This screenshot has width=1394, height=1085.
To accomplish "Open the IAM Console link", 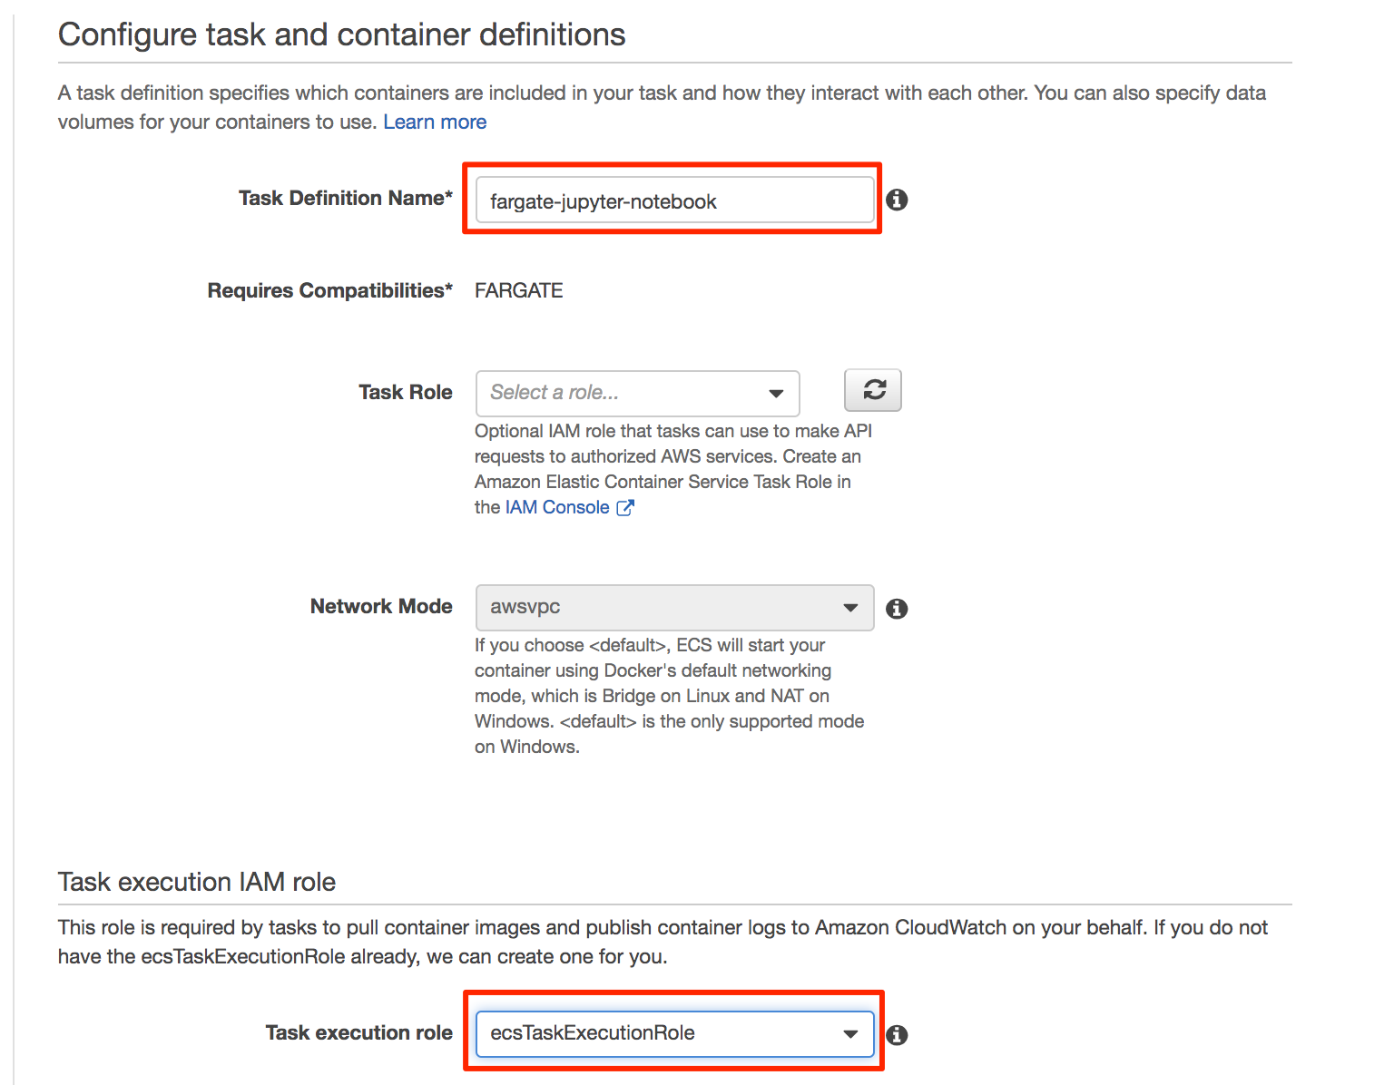I will click(x=557, y=507).
